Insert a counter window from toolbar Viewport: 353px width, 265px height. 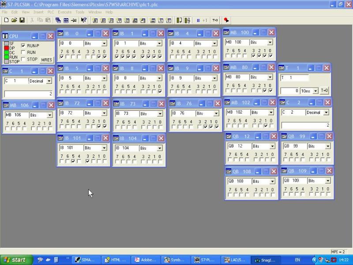click(x=127, y=21)
